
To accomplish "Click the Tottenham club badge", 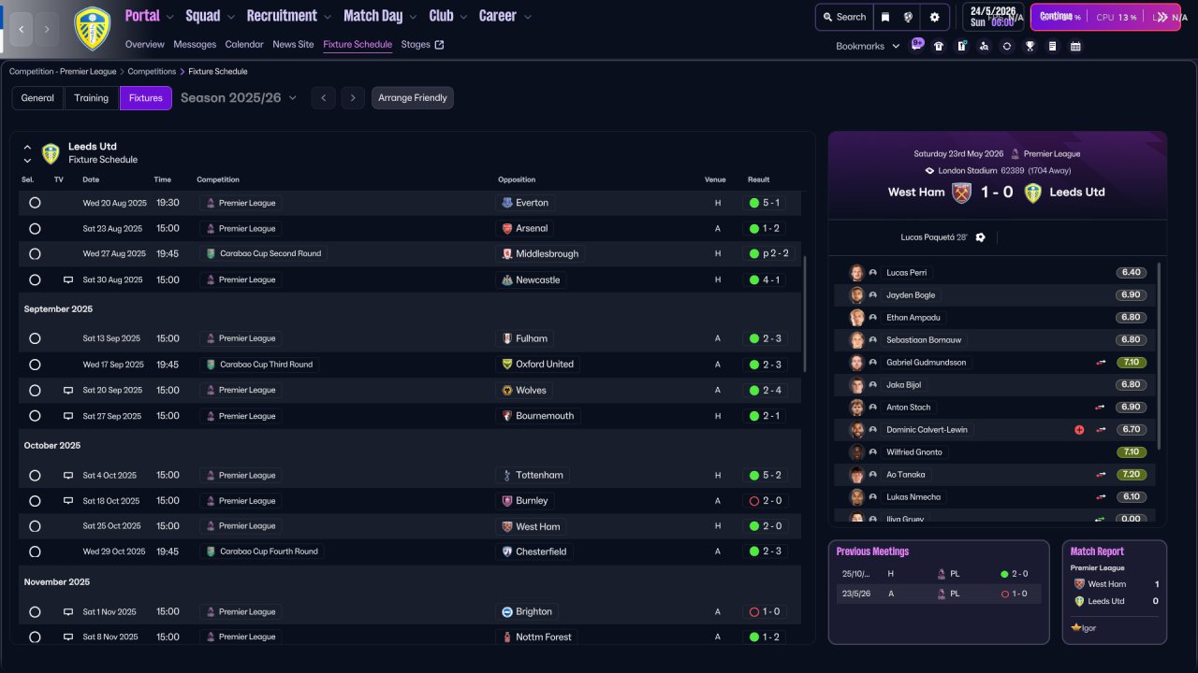I will click(x=507, y=475).
